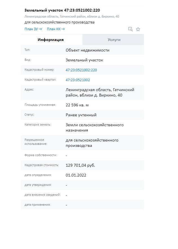Screen dimensions: 178x249
Task: Click the date value 01.01.2022
Action: (76, 175)
